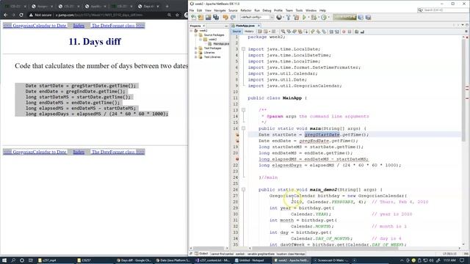Open the Debug menu
Screen dimensions: 470x264
[x=267, y=10]
